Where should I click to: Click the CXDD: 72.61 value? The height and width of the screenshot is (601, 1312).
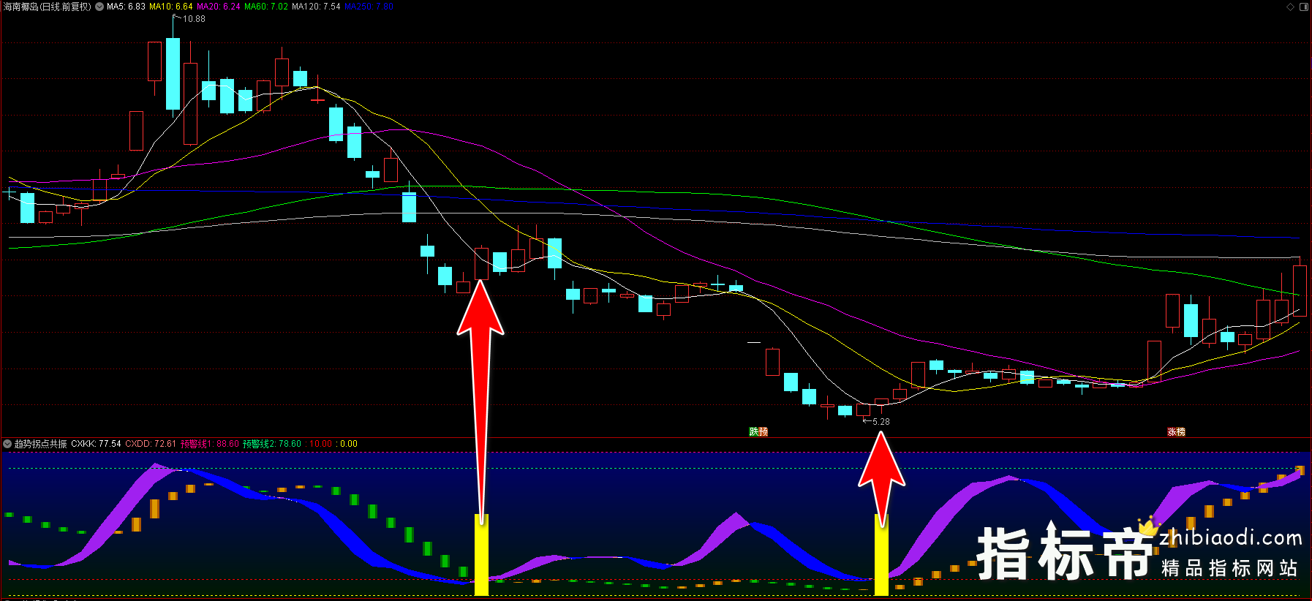coord(151,444)
